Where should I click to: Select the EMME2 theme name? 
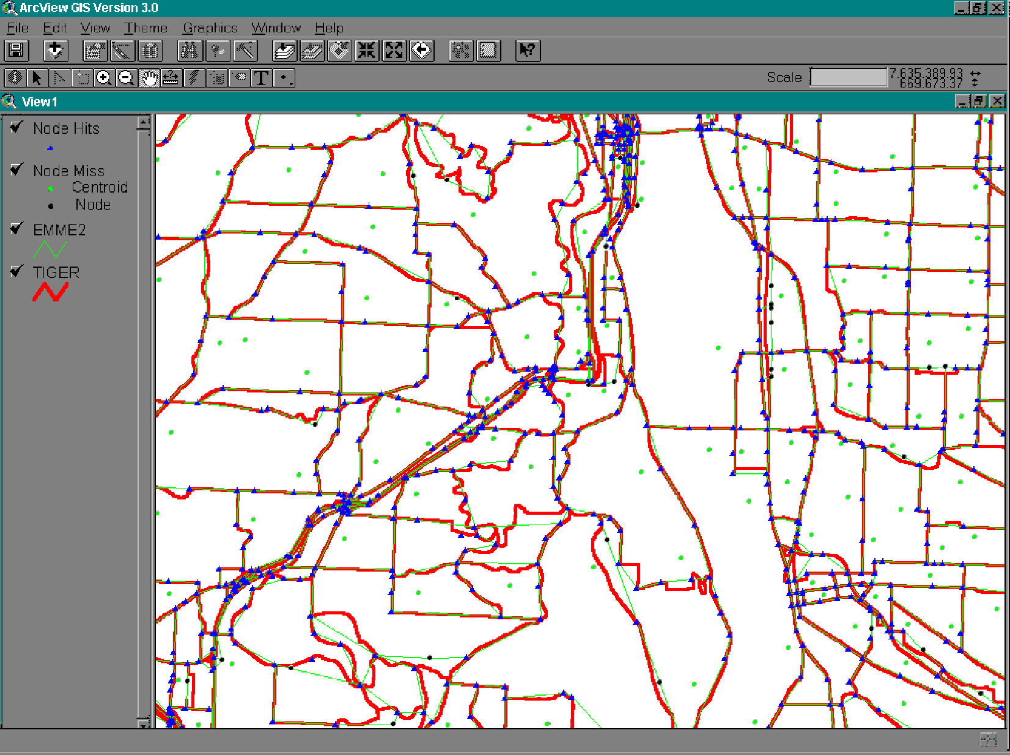(x=59, y=230)
